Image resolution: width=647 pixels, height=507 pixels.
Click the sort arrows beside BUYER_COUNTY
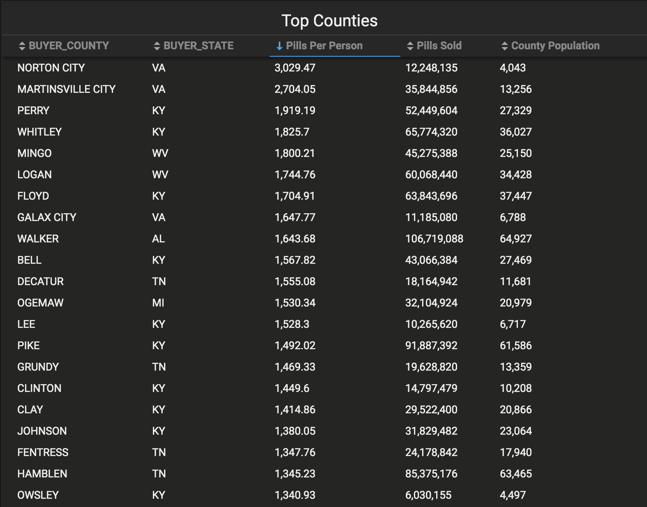coord(22,46)
